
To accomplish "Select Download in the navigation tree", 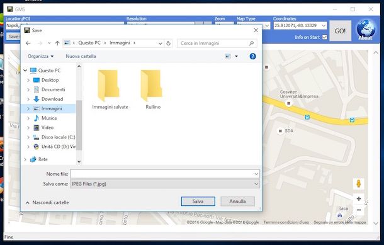I will tap(52, 99).
